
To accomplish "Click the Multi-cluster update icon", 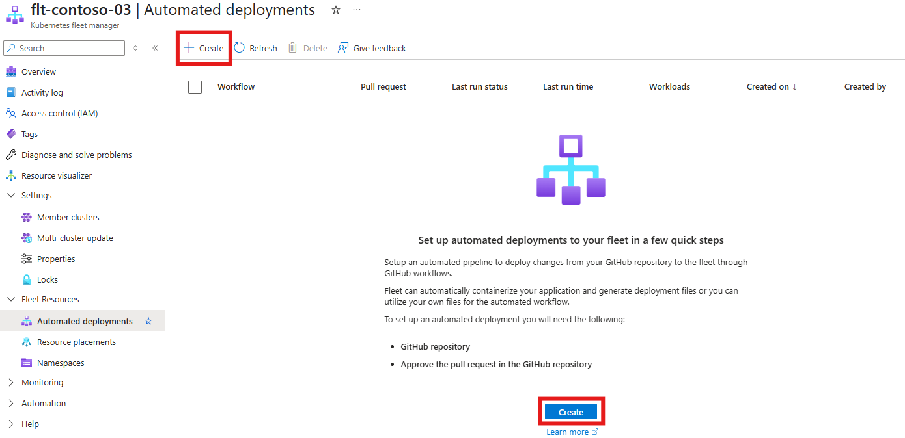I will tap(27, 238).
